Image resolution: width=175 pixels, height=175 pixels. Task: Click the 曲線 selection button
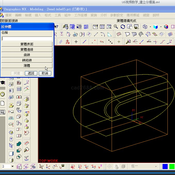(x=27, y=55)
